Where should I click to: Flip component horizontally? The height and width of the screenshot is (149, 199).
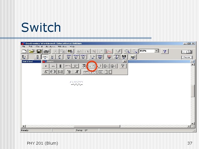point(87,51)
